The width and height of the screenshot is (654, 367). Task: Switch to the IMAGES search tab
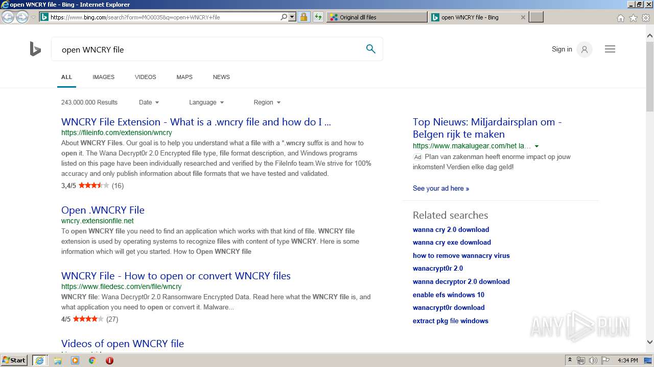point(103,77)
